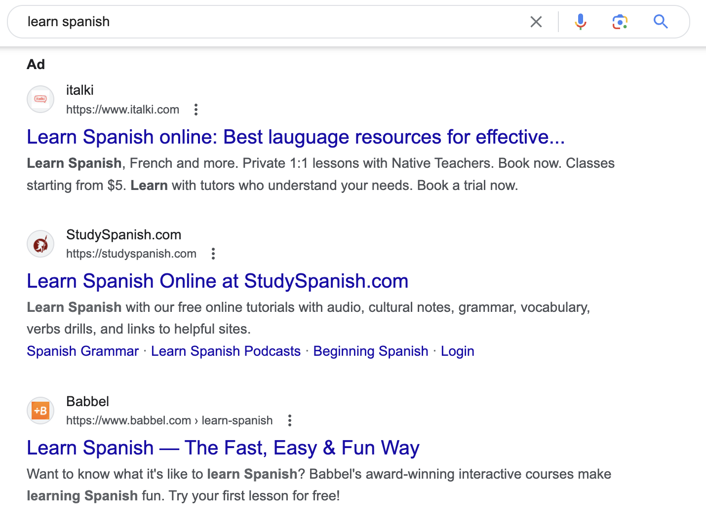Click the https://studyspanish.com URL
Image resolution: width=706 pixels, height=528 pixels.
click(131, 254)
